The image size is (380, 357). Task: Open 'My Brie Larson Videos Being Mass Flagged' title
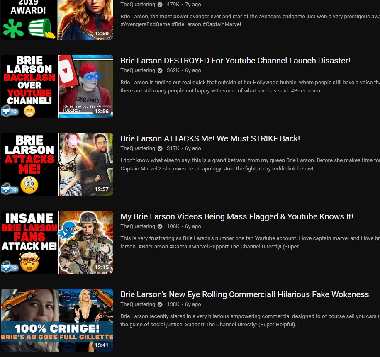pos(237,216)
